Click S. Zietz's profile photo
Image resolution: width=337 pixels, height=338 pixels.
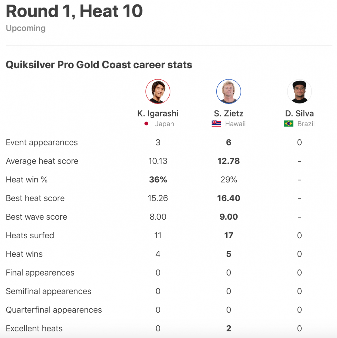(x=228, y=92)
